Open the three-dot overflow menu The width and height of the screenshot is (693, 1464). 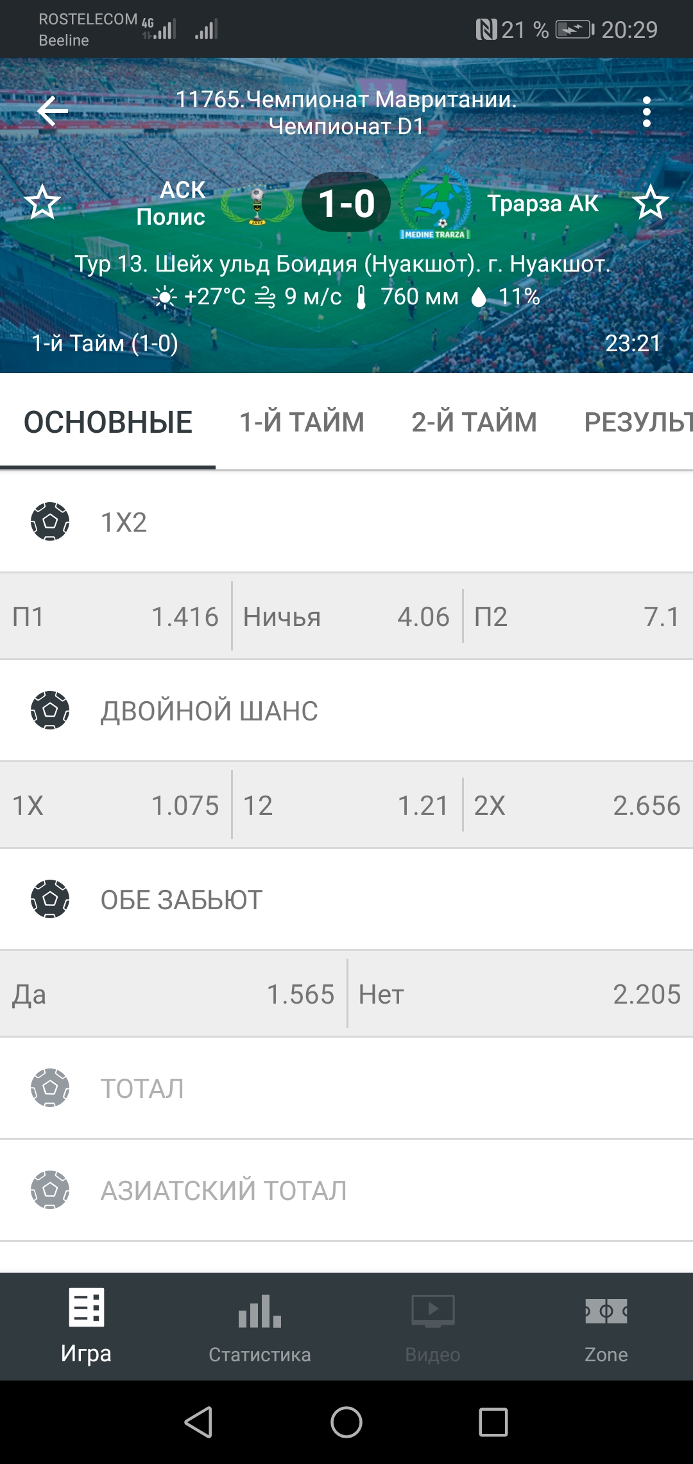[x=646, y=112]
